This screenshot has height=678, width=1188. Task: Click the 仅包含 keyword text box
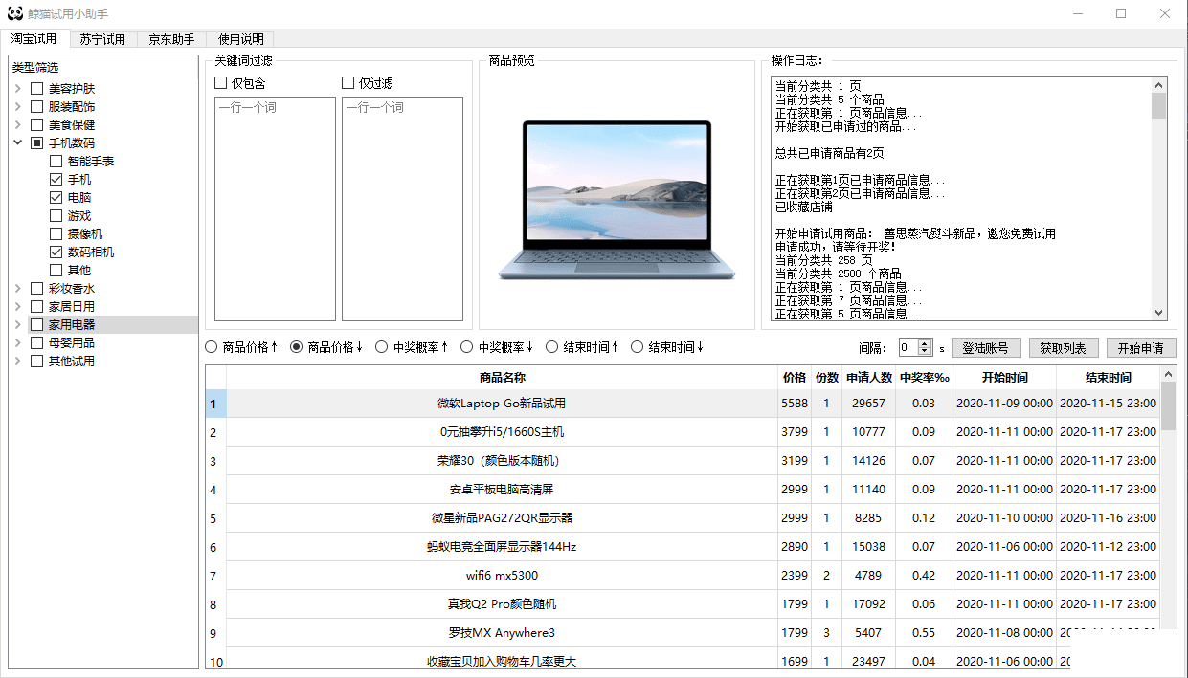(x=275, y=208)
